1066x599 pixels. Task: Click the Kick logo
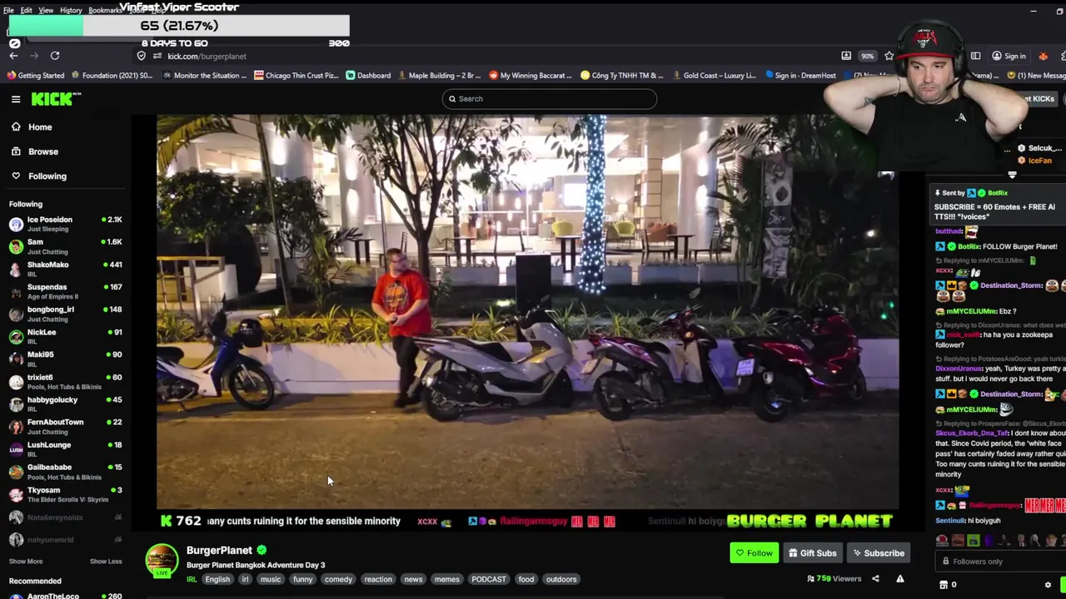tap(56, 99)
